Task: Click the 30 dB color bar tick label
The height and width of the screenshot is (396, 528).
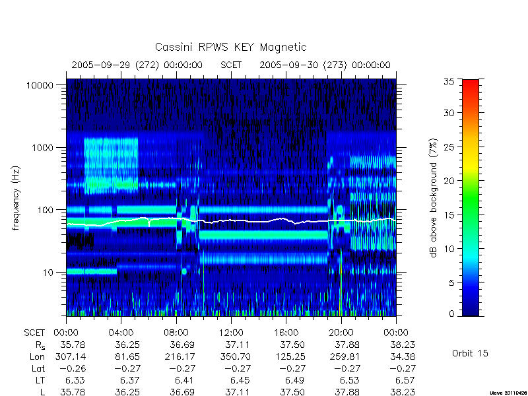Action: coord(449,113)
